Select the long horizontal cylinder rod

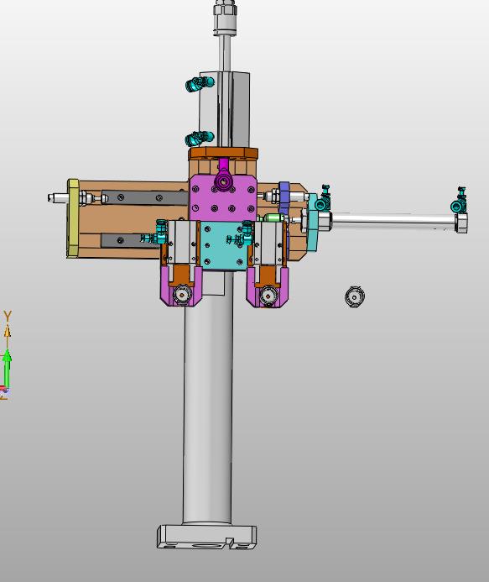[x=393, y=219]
